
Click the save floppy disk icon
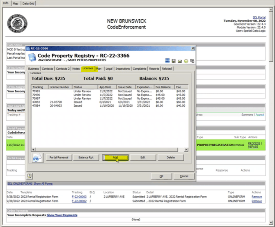[174, 61]
